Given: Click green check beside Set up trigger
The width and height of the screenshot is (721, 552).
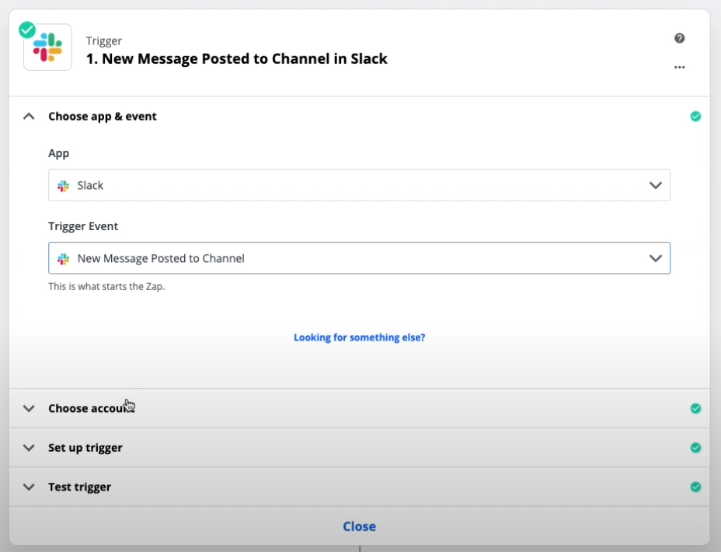Looking at the screenshot, I should tap(695, 448).
